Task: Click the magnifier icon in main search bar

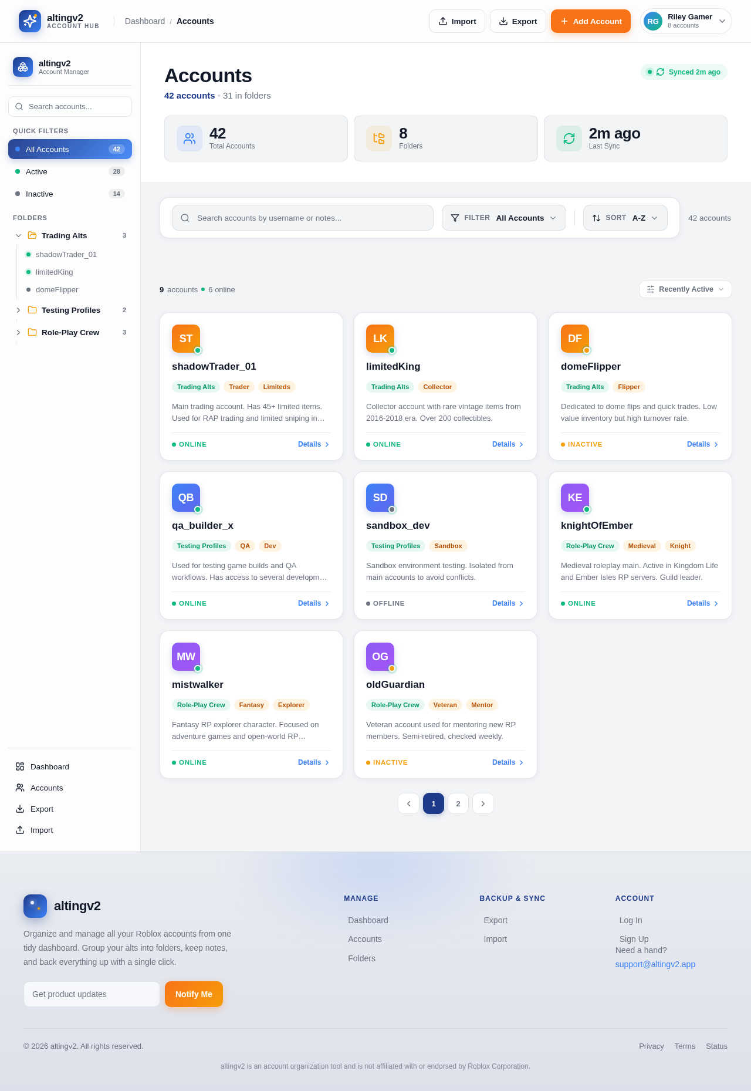Action: (185, 218)
